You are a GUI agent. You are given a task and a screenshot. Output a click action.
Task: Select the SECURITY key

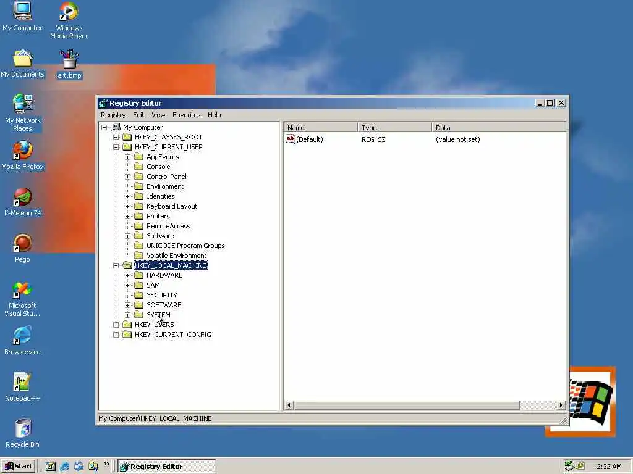(162, 295)
